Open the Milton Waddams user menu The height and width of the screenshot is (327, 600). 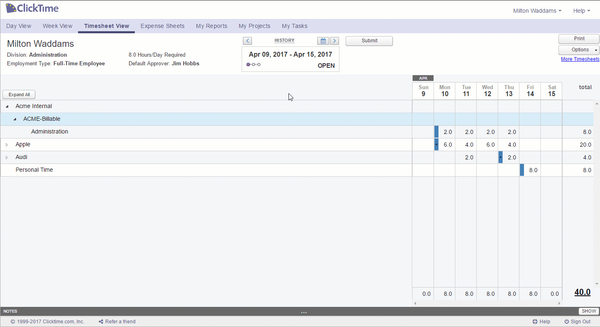tap(537, 11)
